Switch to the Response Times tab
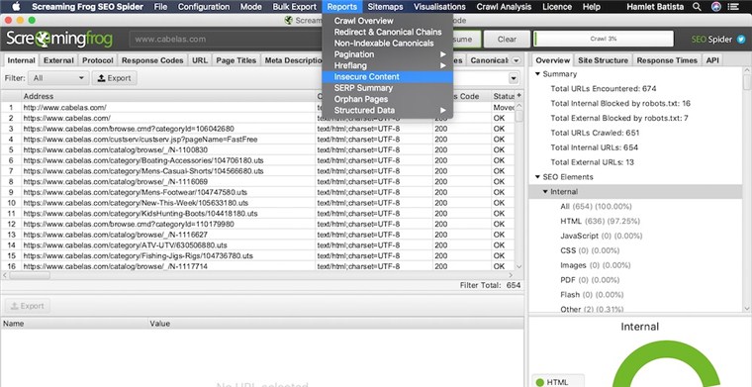752x387 pixels. point(667,60)
